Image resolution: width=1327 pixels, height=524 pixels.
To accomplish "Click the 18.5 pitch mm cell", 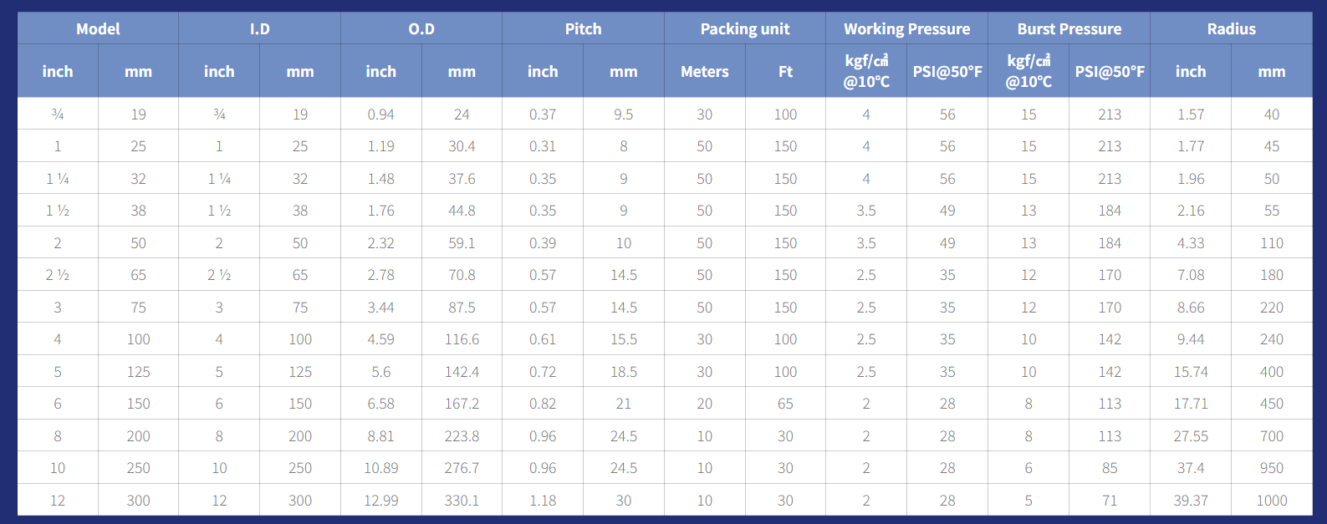I will point(624,371).
